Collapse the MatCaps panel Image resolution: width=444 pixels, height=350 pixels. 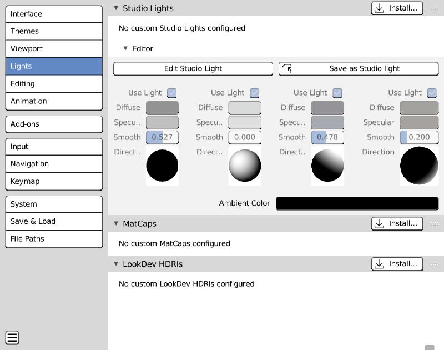click(116, 223)
